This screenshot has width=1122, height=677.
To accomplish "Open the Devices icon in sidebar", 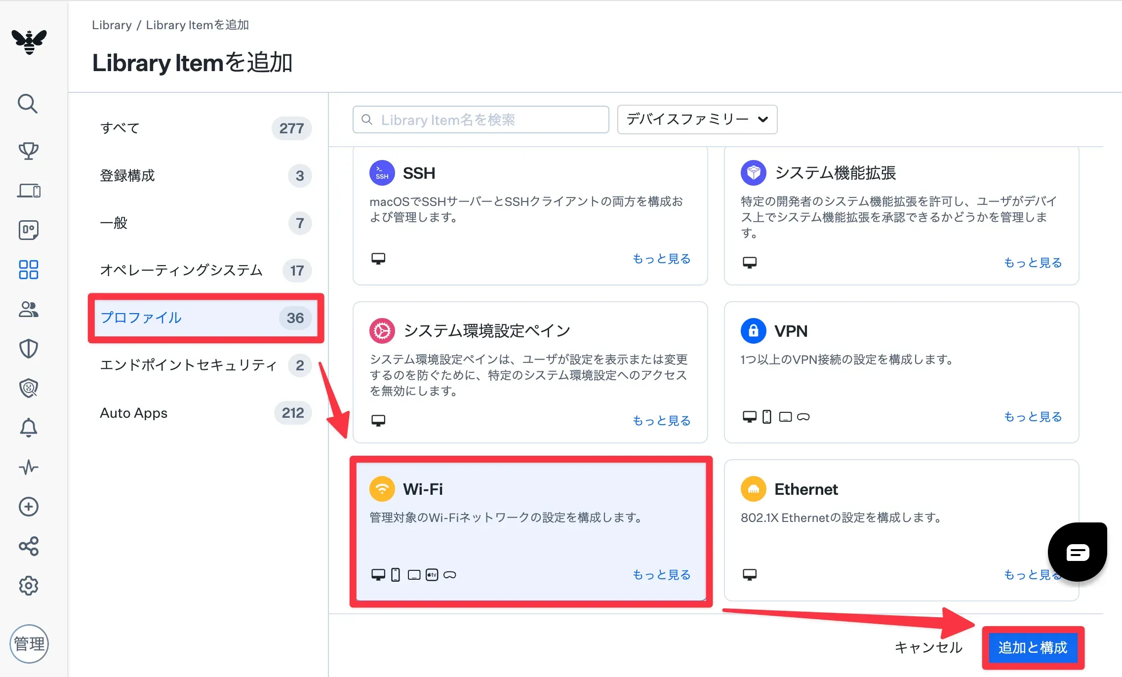I will click(29, 191).
